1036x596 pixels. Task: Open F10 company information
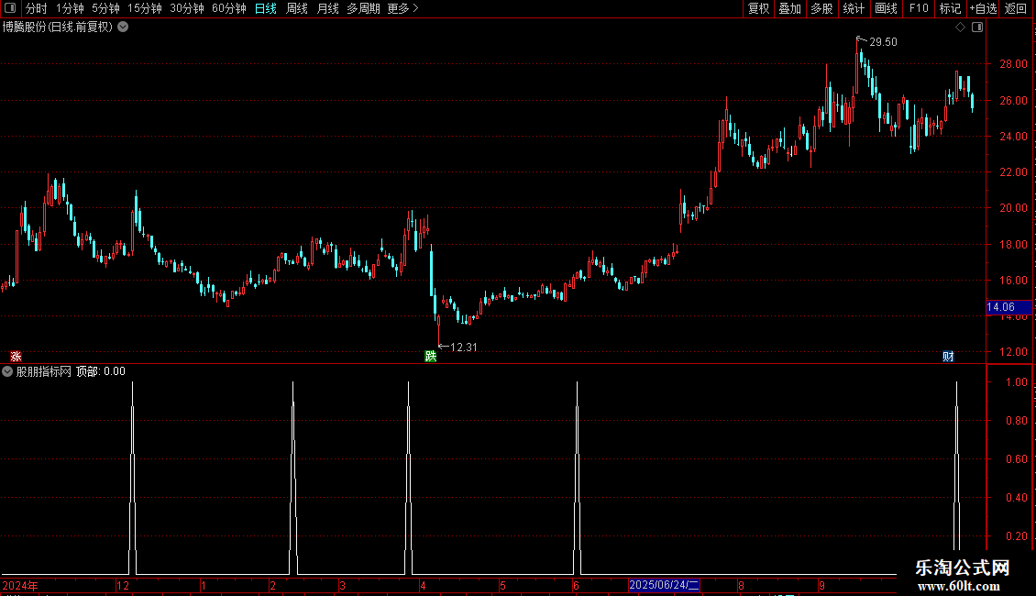(919, 8)
